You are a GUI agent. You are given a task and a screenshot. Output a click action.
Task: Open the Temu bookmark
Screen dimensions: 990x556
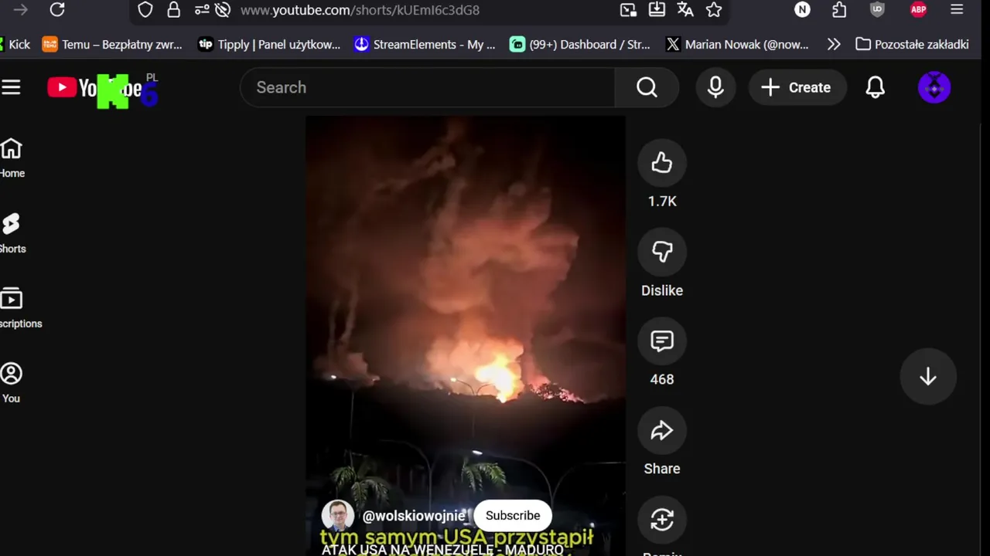click(x=112, y=44)
